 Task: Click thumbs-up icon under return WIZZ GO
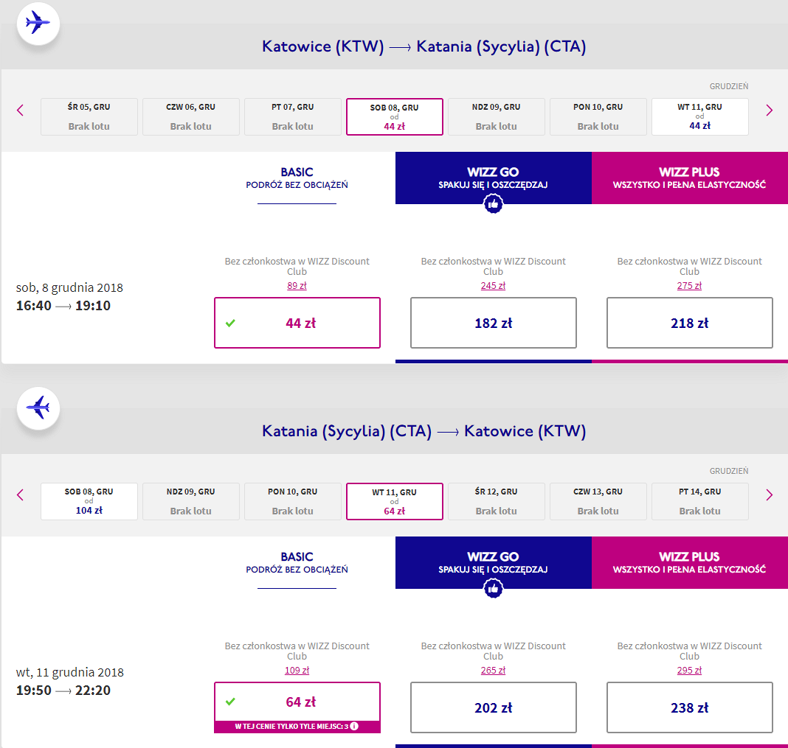click(493, 588)
